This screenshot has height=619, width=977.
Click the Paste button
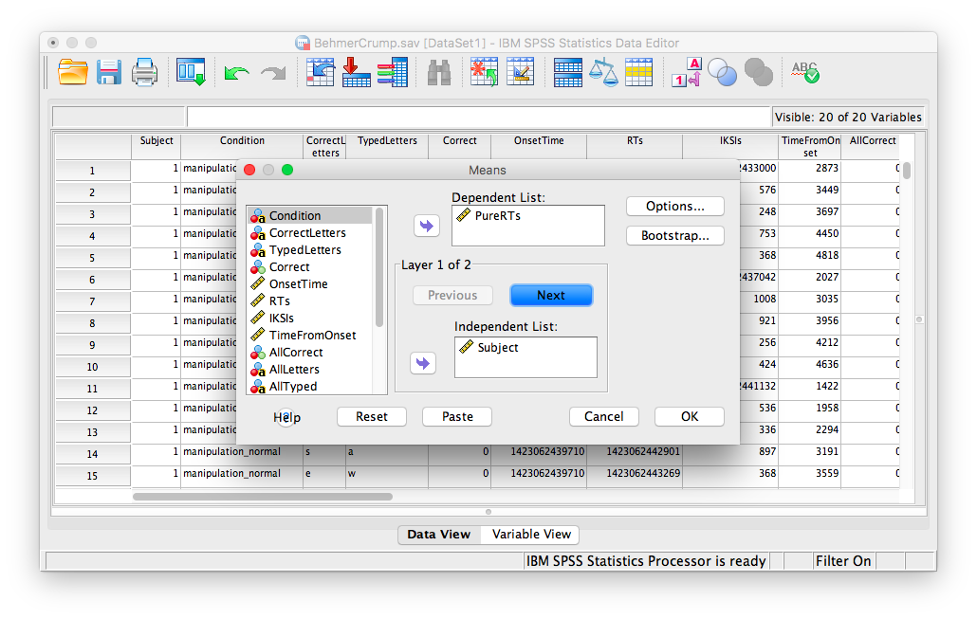pyautogui.click(x=457, y=416)
